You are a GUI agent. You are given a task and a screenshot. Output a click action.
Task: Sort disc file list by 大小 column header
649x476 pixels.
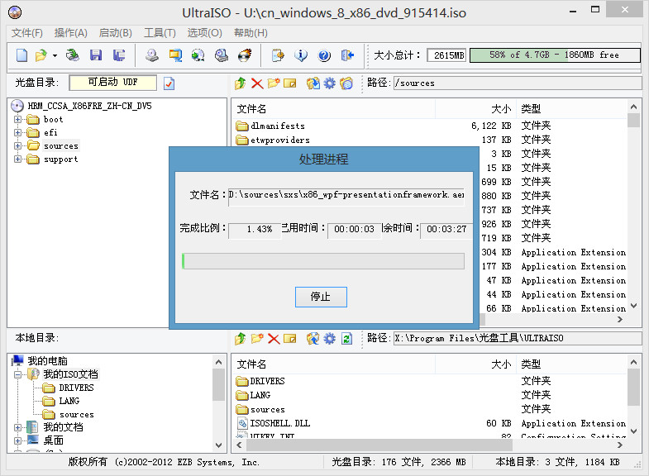(x=475, y=109)
